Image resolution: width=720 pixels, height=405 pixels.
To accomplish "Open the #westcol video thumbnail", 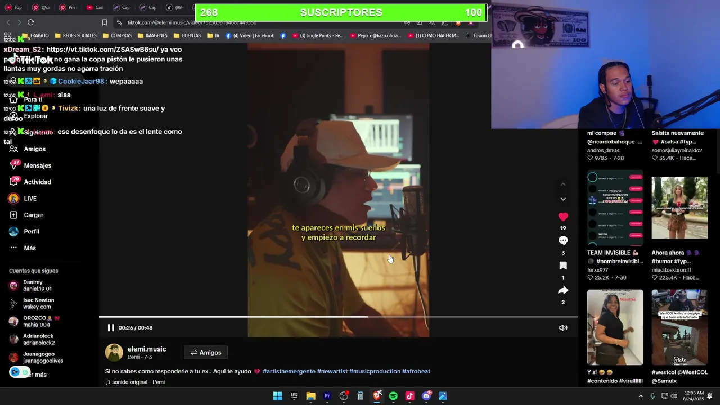I will click(679, 327).
